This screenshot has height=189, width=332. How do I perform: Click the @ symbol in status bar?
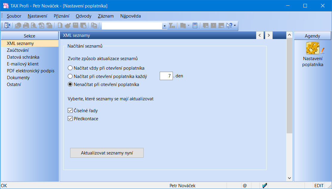(x=245, y=186)
